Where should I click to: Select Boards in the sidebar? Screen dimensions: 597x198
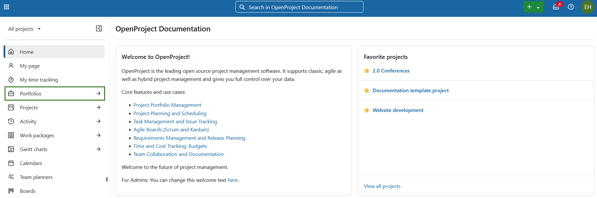[54, 191]
